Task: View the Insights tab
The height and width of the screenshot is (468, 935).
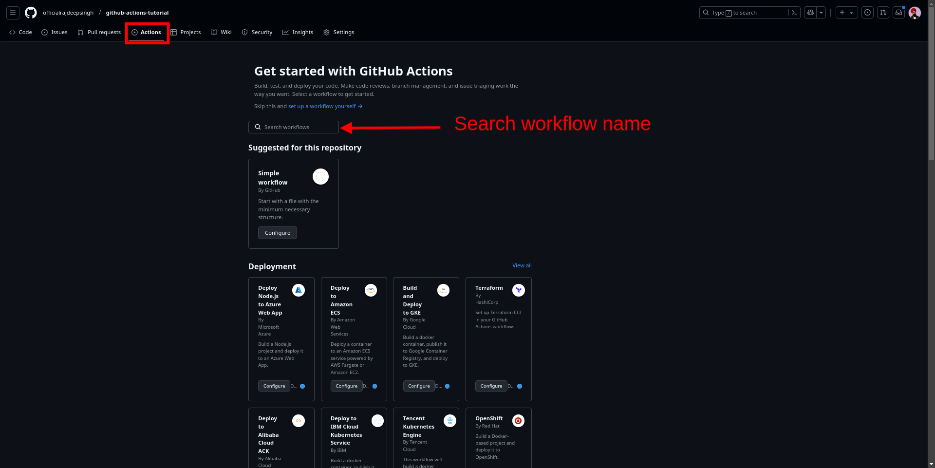Action: (x=298, y=32)
